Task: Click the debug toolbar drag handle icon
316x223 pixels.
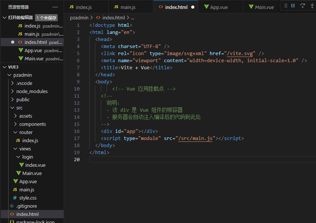Action: tap(286, 6)
